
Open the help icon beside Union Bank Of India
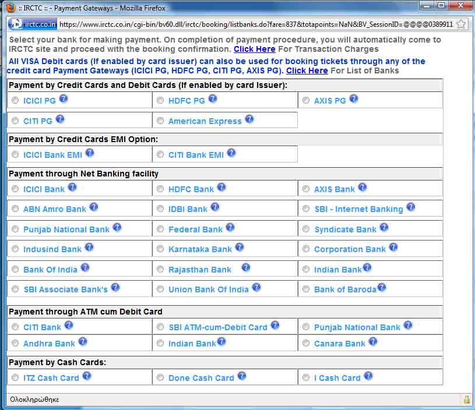[x=256, y=288]
